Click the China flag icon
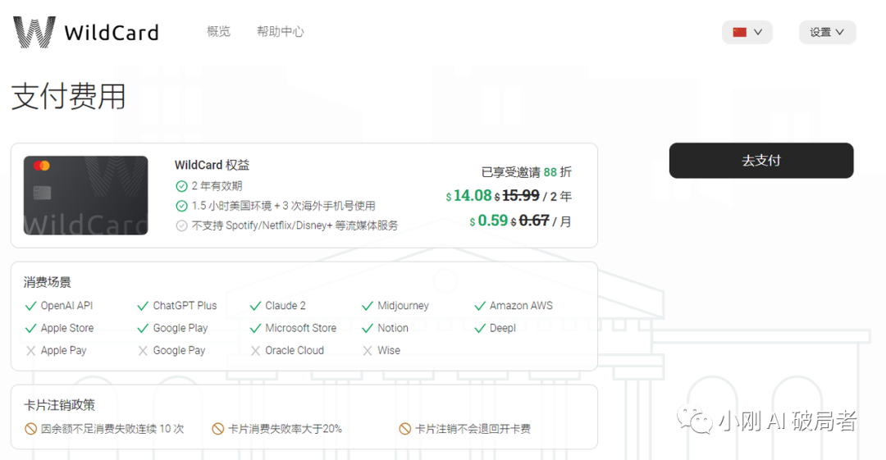886x460 pixels. tap(739, 32)
